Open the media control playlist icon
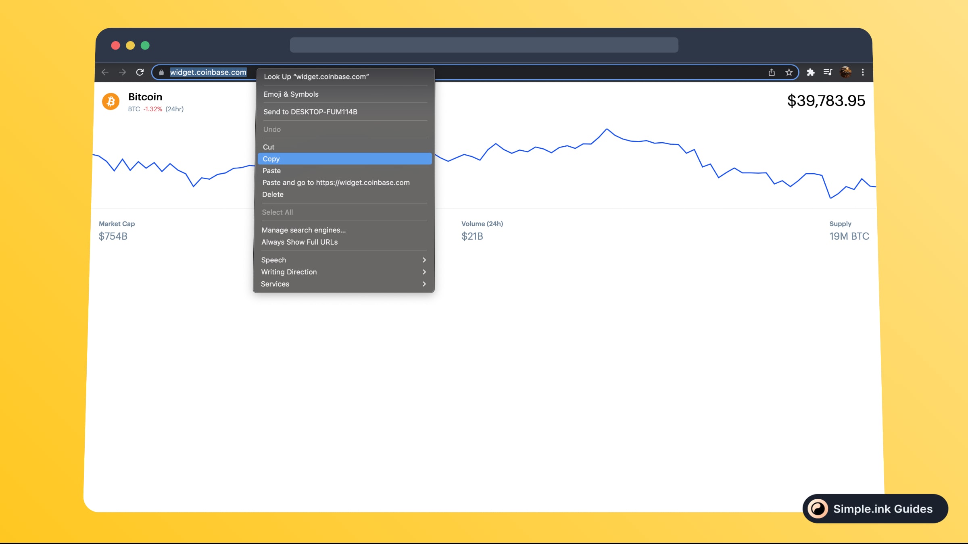Image resolution: width=968 pixels, height=544 pixels. (828, 72)
